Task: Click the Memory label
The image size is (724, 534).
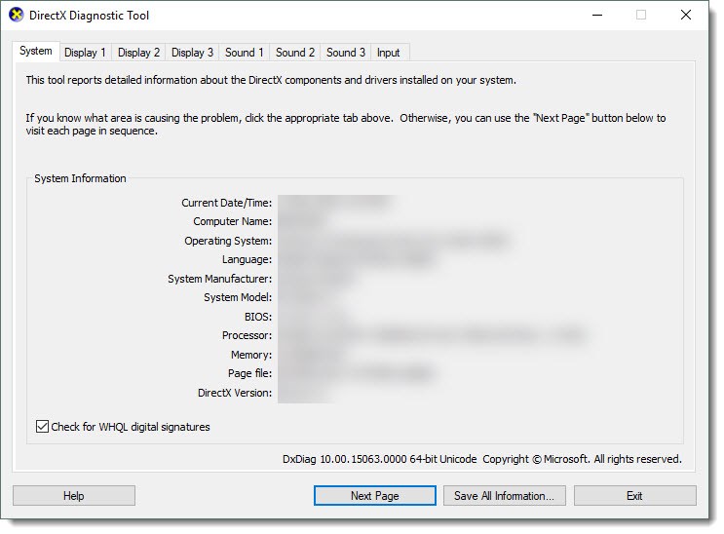Action: (251, 355)
